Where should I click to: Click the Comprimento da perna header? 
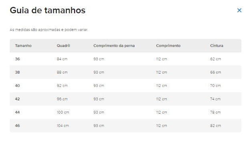point(114,46)
